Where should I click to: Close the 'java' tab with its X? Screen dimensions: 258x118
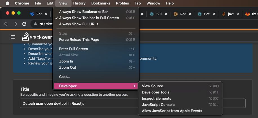(238, 14)
